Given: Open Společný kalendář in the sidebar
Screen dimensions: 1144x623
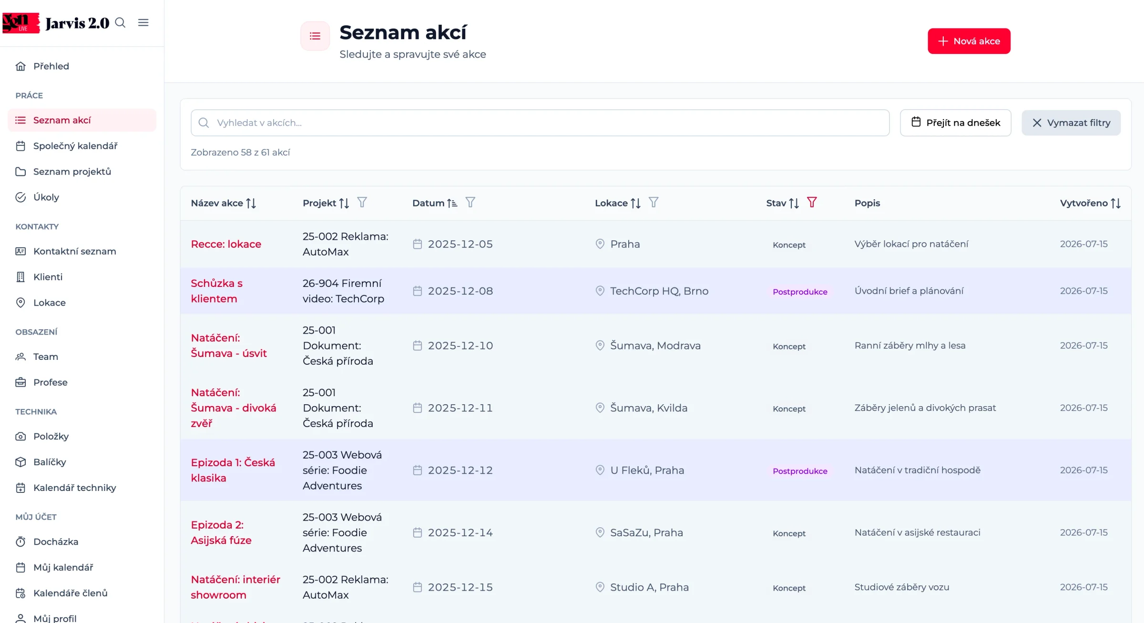Looking at the screenshot, I should coord(82,146).
